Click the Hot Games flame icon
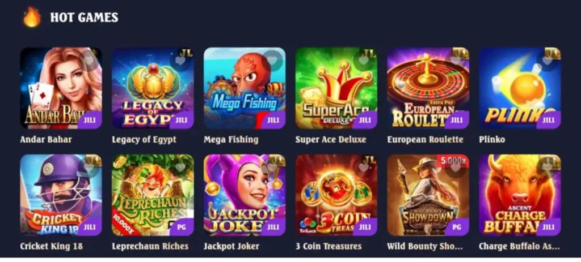581x262 pixels. coord(32,18)
